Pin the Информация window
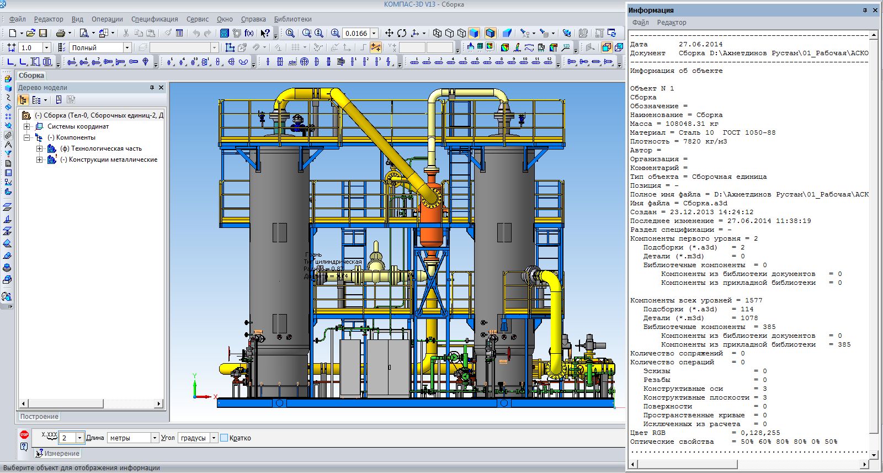This screenshot has height=473, width=883. coord(865,10)
